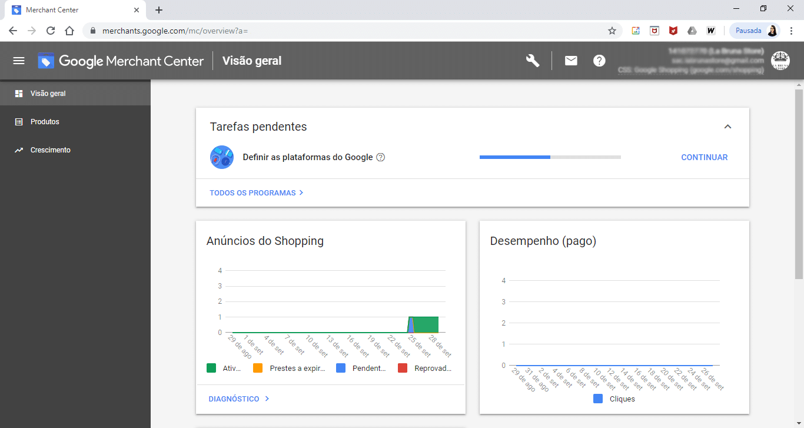Click the blue Cliques legend swatch

click(598, 399)
